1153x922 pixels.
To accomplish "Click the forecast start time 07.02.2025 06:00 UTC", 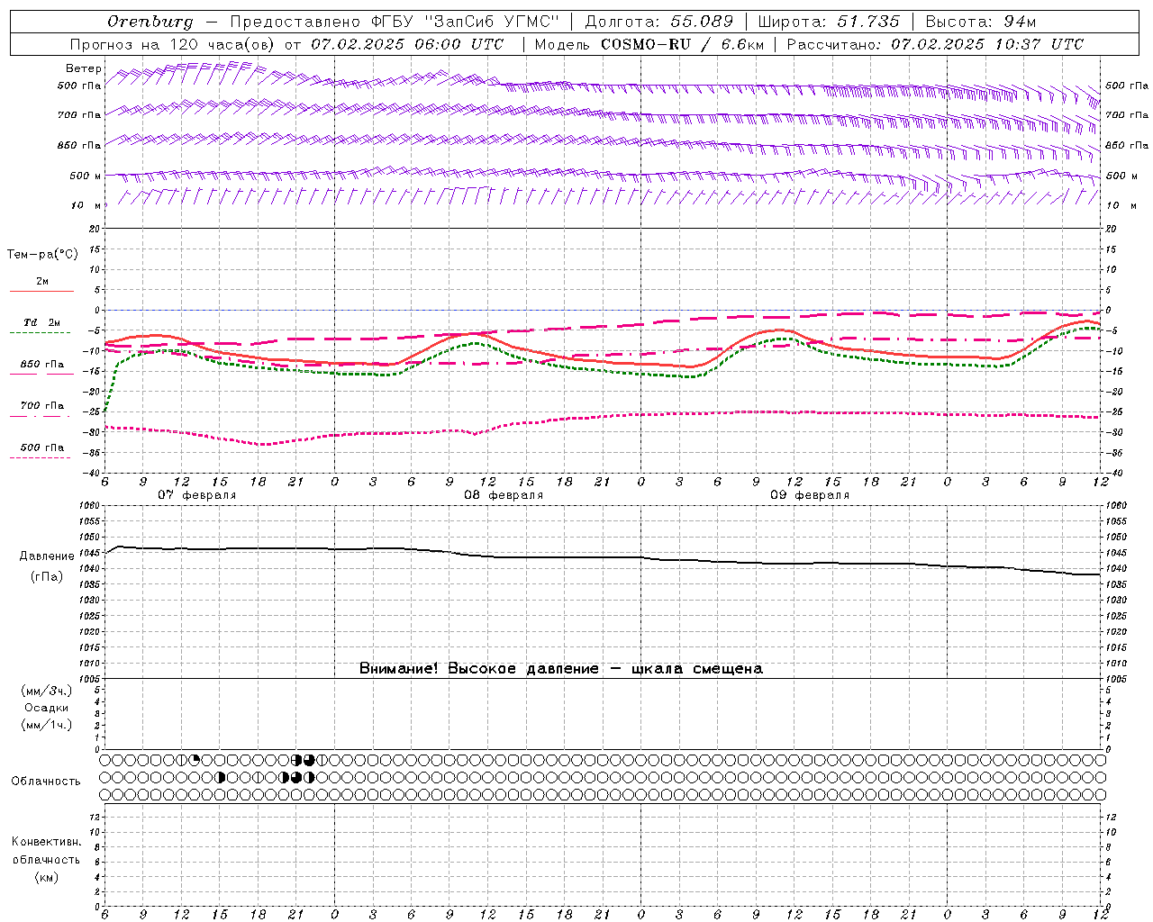I will pyautogui.click(x=407, y=44).
